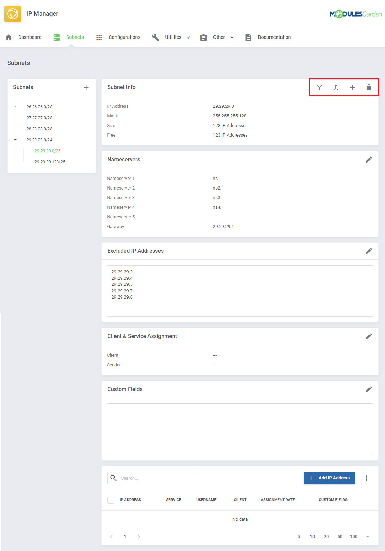Click the search magnifier icon

click(113, 478)
